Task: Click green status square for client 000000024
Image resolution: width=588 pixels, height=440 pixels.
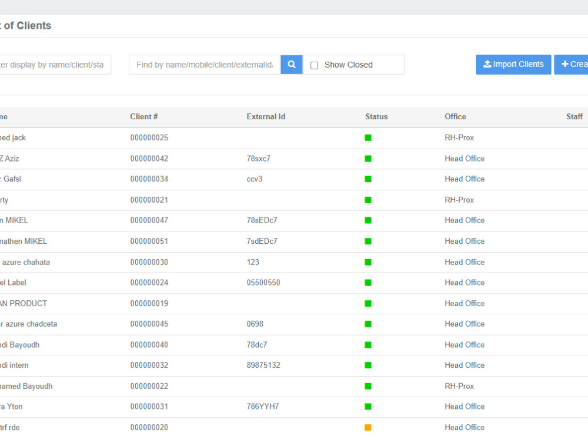Action: pyautogui.click(x=368, y=283)
